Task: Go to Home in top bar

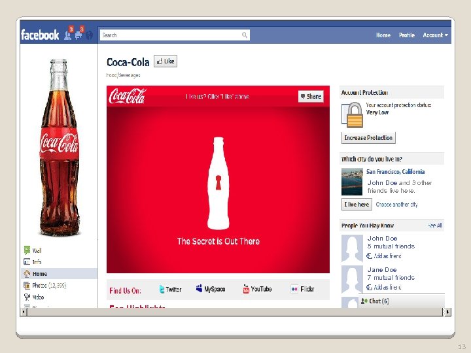Action: [383, 35]
